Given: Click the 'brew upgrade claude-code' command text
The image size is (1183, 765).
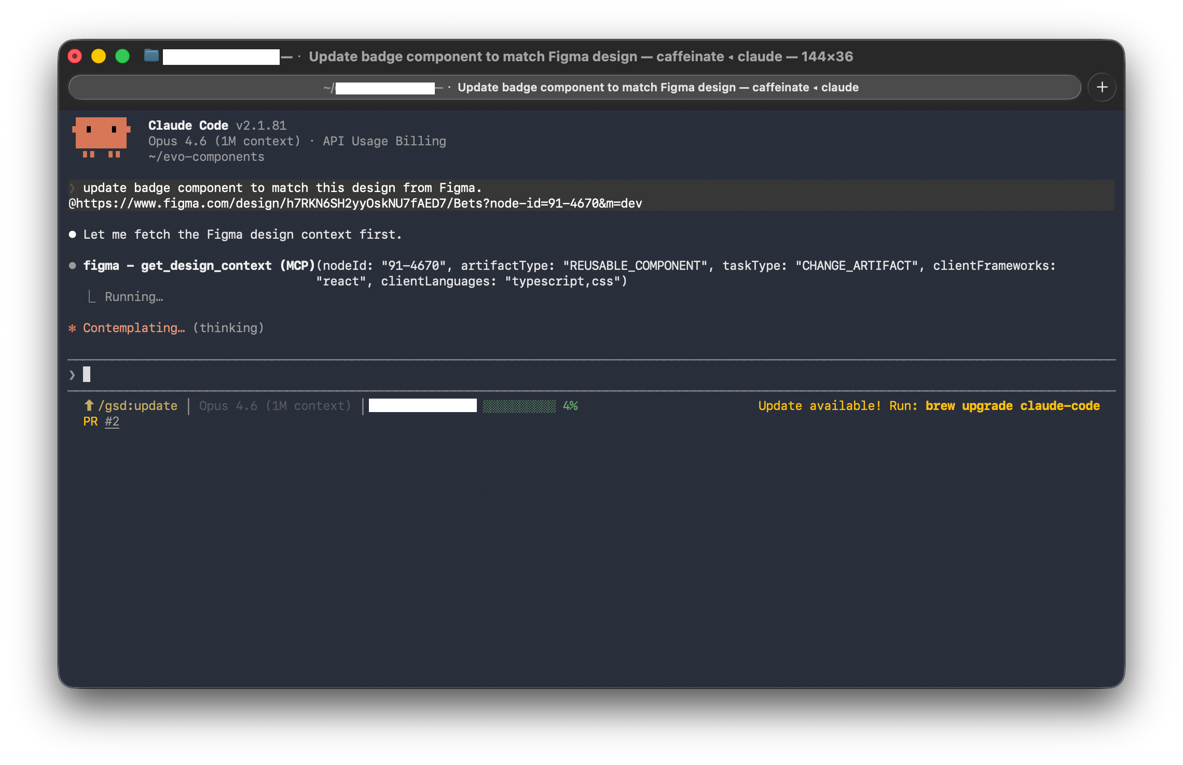Looking at the screenshot, I should tap(1012, 406).
